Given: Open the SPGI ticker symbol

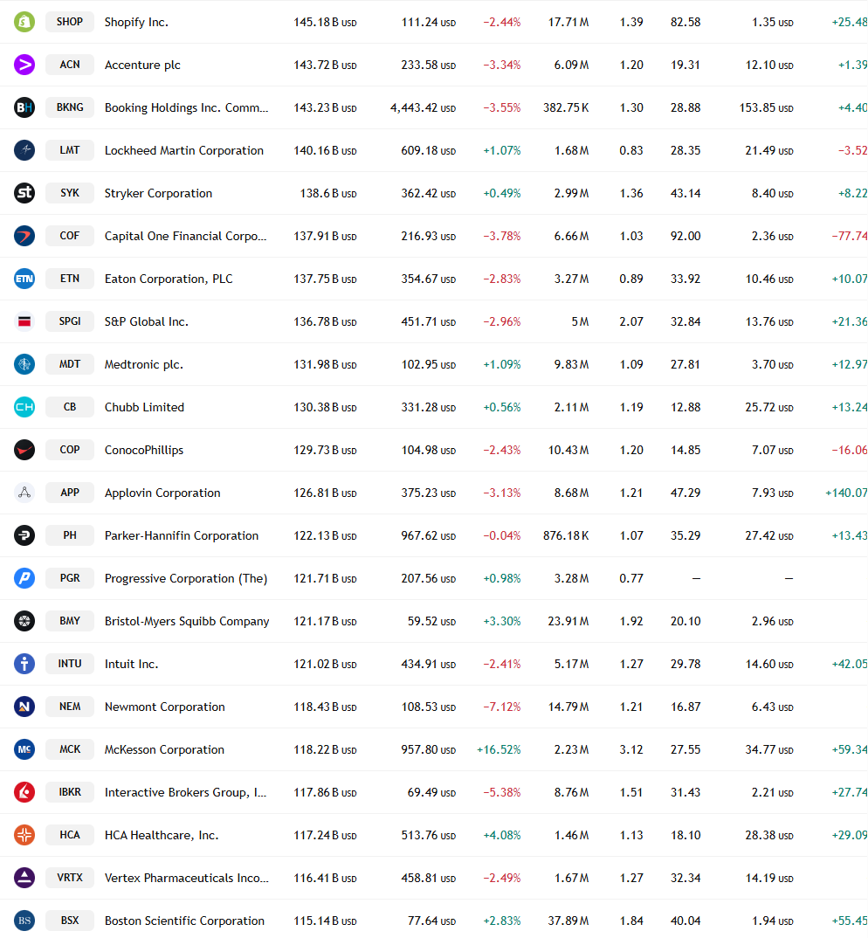Looking at the screenshot, I should pos(69,321).
